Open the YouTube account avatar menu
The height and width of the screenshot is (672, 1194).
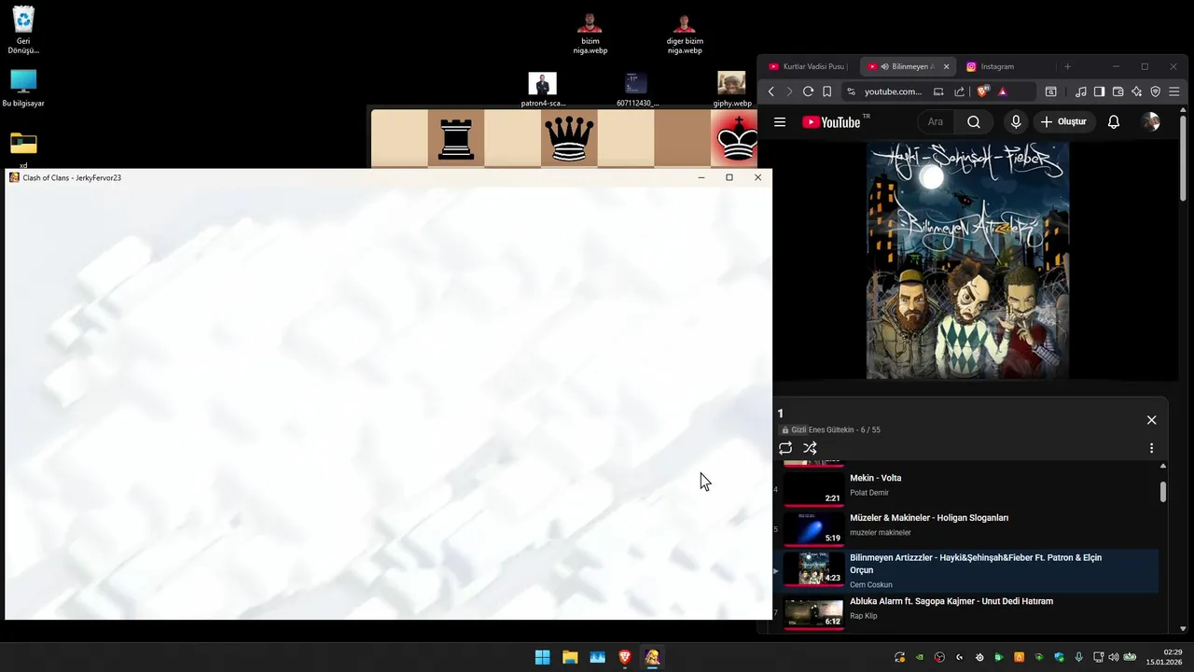coord(1151,122)
